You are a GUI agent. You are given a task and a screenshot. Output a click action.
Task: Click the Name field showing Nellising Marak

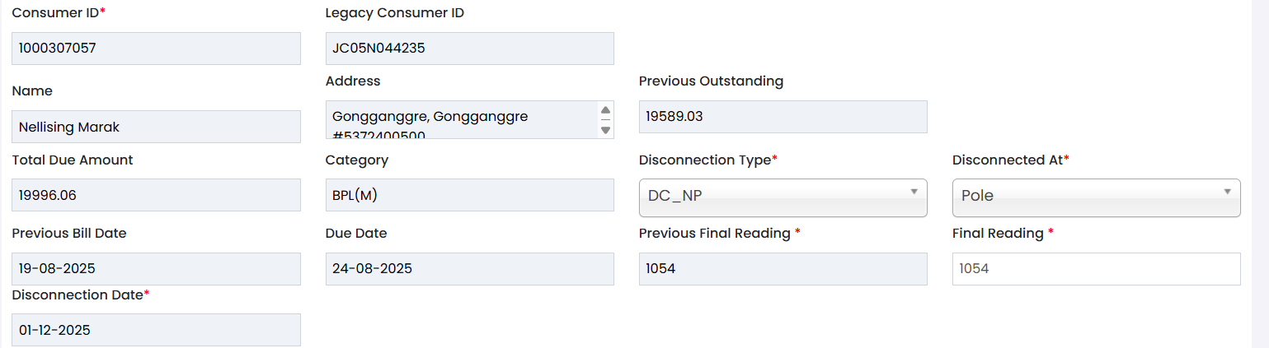156,127
